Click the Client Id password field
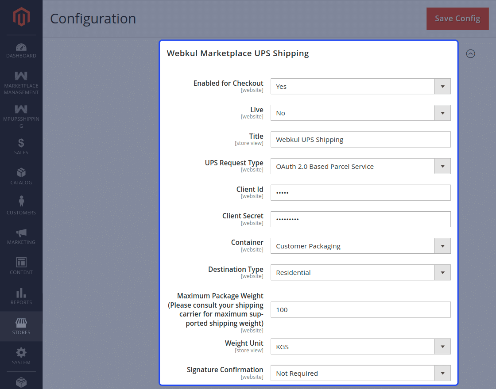 pos(360,193)
